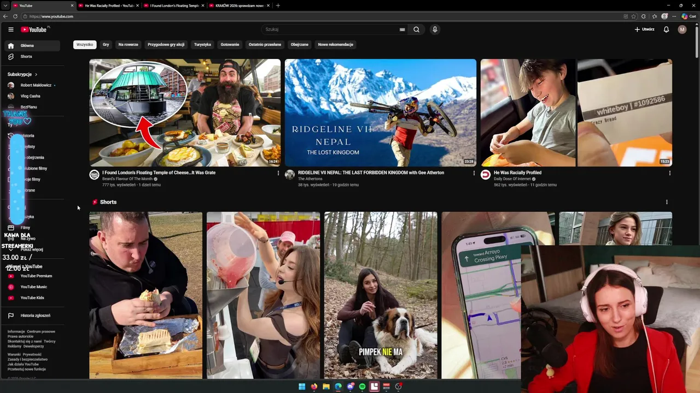The width and height of the screenshot is (700, 393).
Task: Open the browser tab list dropdown
Action: (6, 5)
